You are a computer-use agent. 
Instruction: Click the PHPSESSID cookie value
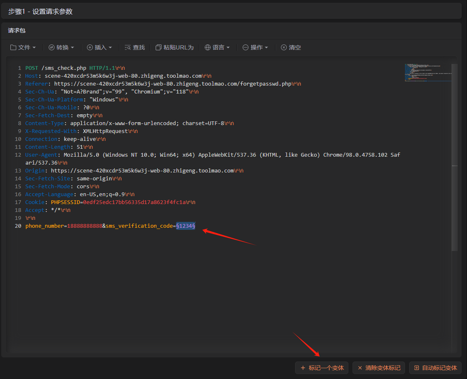point(134,202)
